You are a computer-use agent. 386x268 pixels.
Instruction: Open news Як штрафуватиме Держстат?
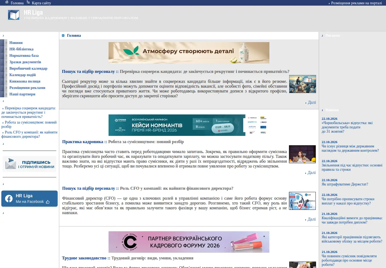click(345, 184)
